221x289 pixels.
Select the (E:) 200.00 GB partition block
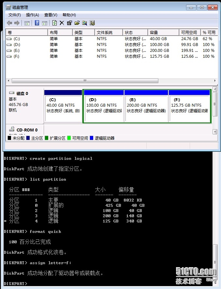coord(146,106)
